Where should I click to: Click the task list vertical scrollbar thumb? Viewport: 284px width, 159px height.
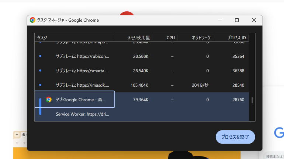pyautogui.click(x=252, y=100)
